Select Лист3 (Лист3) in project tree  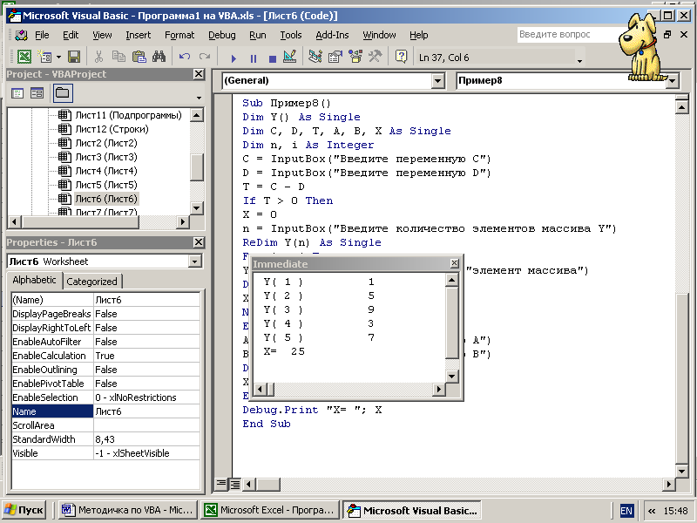tap(106, 157)
